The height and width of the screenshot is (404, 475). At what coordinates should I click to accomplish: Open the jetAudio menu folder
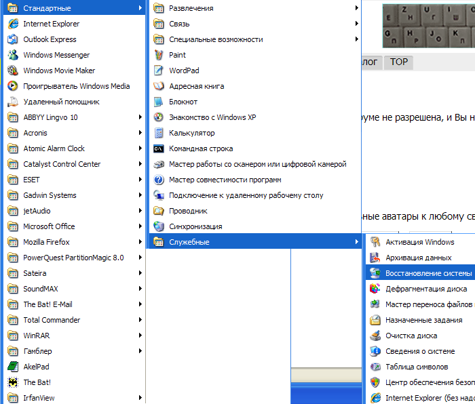(x=74, y=211)
